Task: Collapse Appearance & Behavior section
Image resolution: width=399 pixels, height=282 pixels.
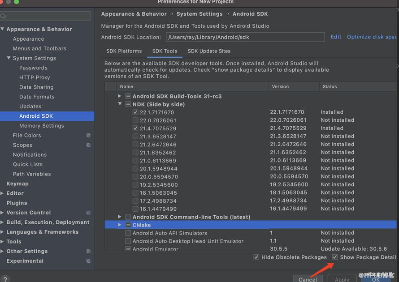Action: pyautogui.click(x=2, y=29)
